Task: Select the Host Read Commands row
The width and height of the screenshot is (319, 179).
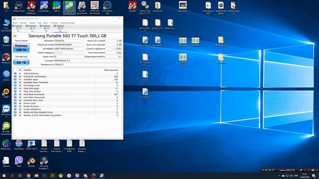Action: [x=68, y=94]
